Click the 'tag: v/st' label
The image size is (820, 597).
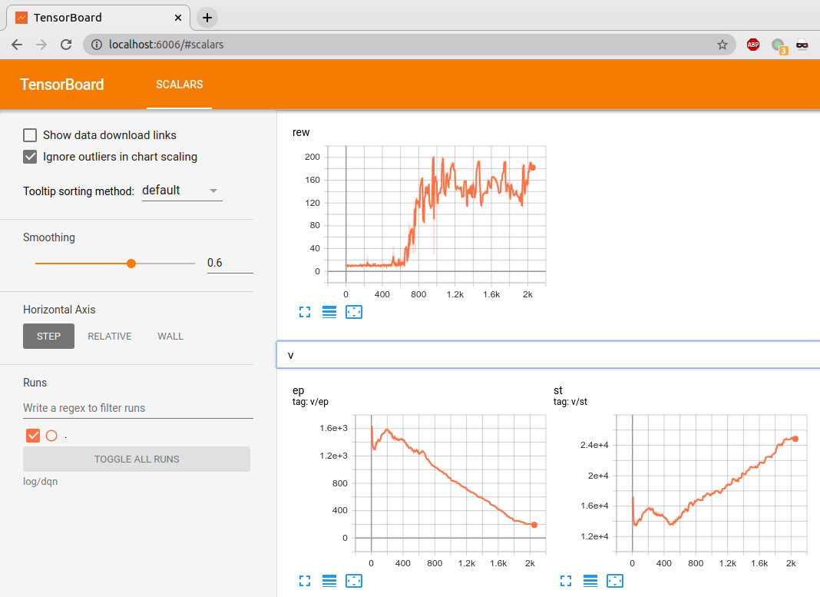pyautogui.click(x=570, y=402)
